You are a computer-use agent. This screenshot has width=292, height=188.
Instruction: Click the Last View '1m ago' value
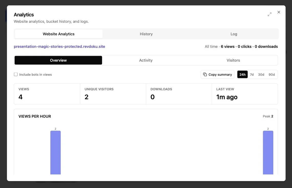pyautogui.click(x=227, y=97)
